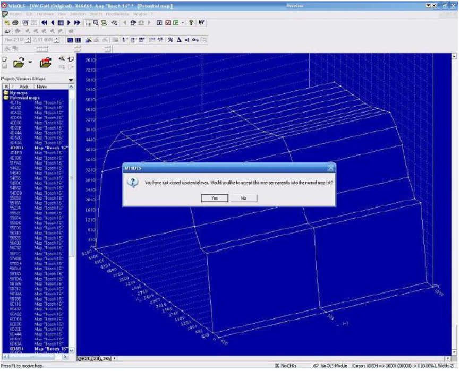Select bold map row 4D8D4
Screen dimensions: 459x371
(35, 148)
